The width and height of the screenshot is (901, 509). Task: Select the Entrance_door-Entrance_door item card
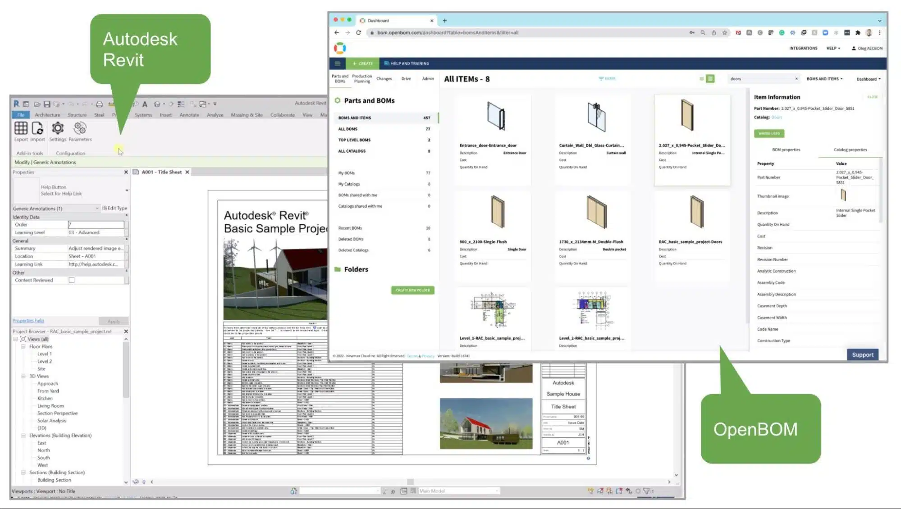(493, 140)
